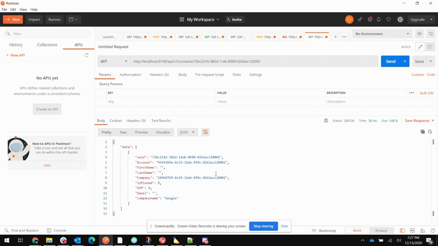Open settings gear icon in header
This screenshot has height=246, width=438.
(x=370, y=19)
